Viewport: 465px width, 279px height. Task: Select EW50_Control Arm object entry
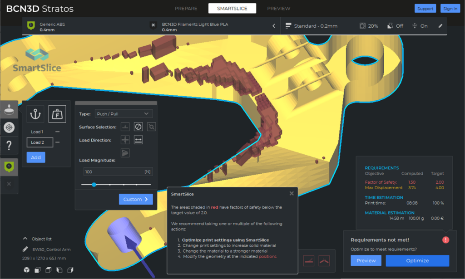[51, 250]
